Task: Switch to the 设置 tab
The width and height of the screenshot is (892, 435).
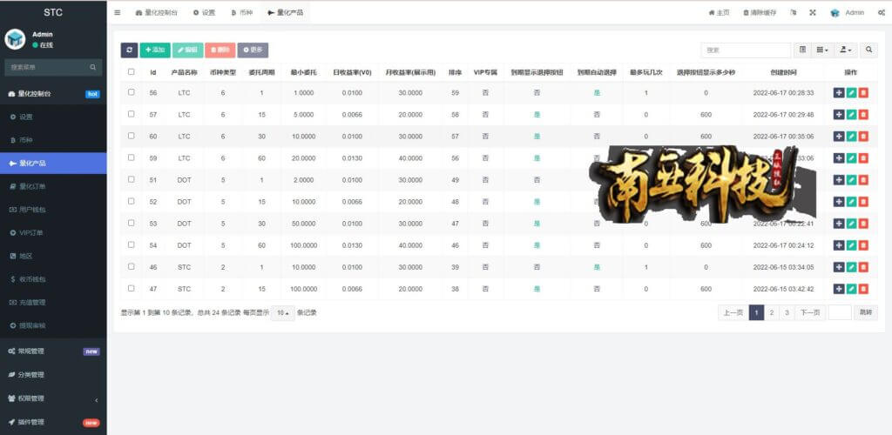Action: tap(204, 12)
